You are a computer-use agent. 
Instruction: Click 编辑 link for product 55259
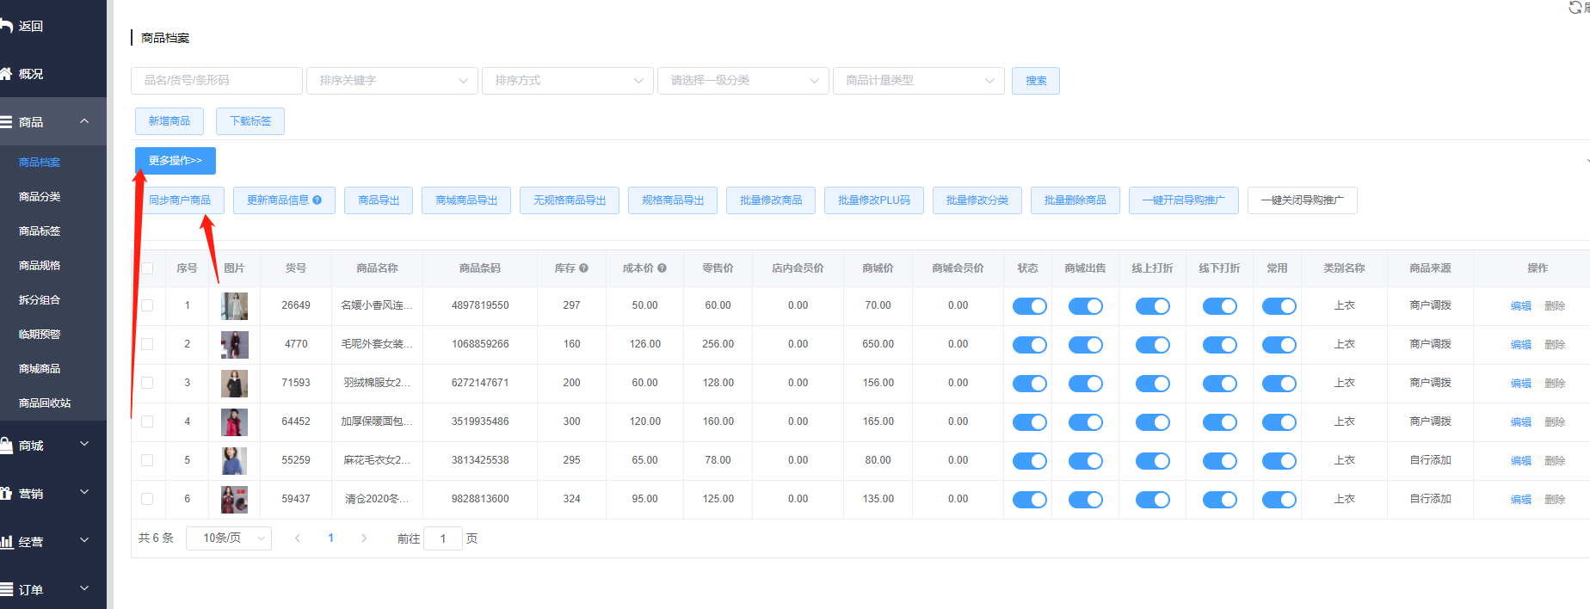(x=1520, y=461)
